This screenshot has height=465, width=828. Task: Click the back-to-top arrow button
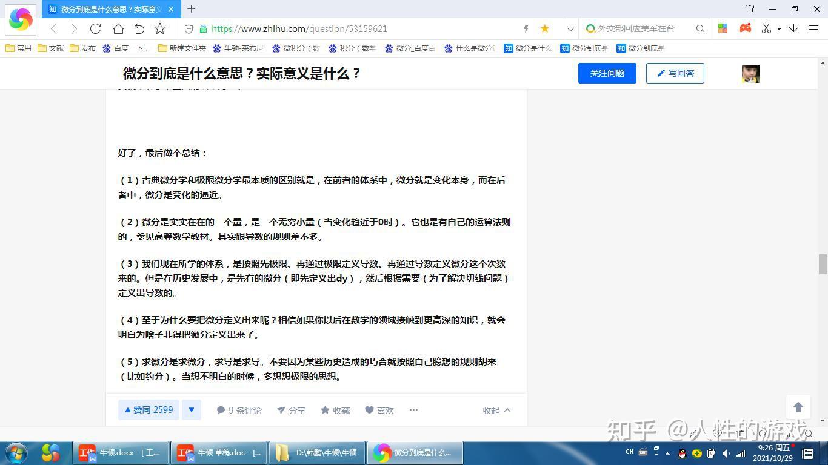798,407
